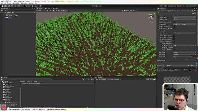Click the Open button in Inspector
This screenshot has width=198, height=111.
tap(194, 13)
